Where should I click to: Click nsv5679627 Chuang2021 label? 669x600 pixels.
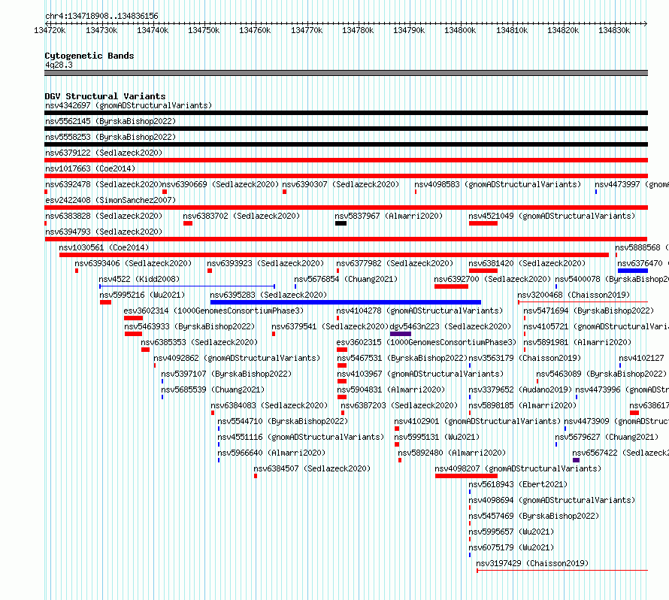tap(607, 437)
